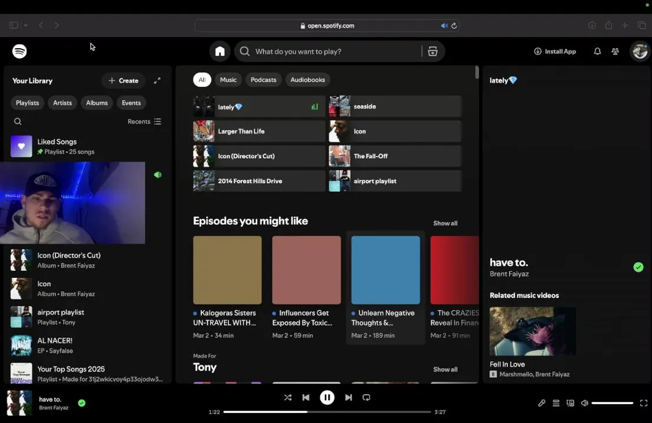The height and width of the screenshot is (423, 652).
Task: Go to Home using the house icon
Action: click(220, 52)
